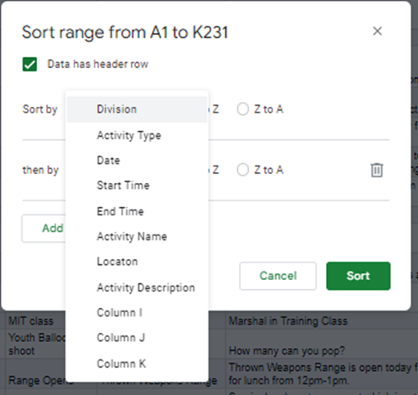Select Column I in the dropdown
418x395 pixels.
(137, 313)
